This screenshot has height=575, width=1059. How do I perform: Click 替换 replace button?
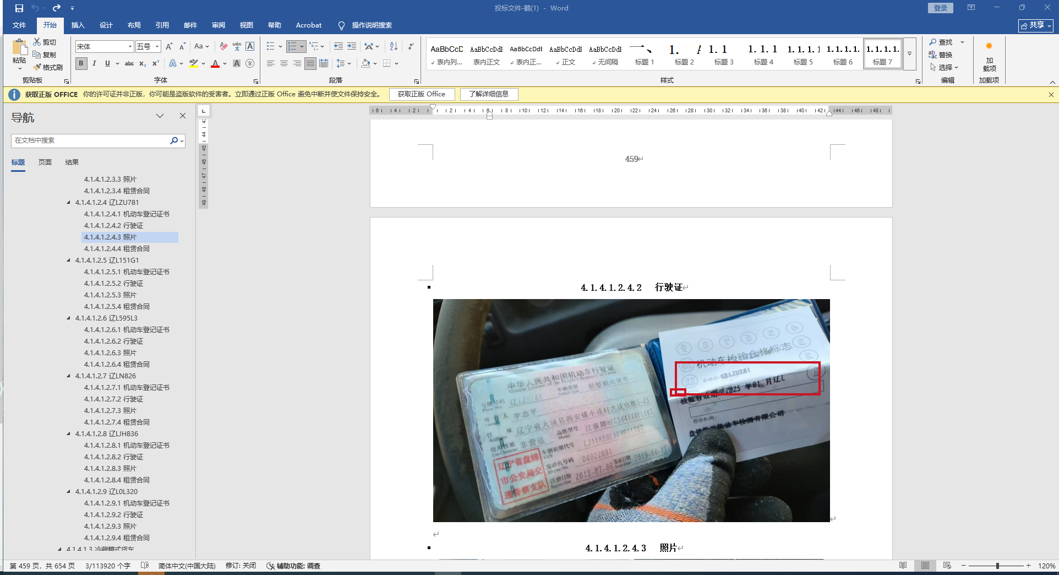coord(941,55)
